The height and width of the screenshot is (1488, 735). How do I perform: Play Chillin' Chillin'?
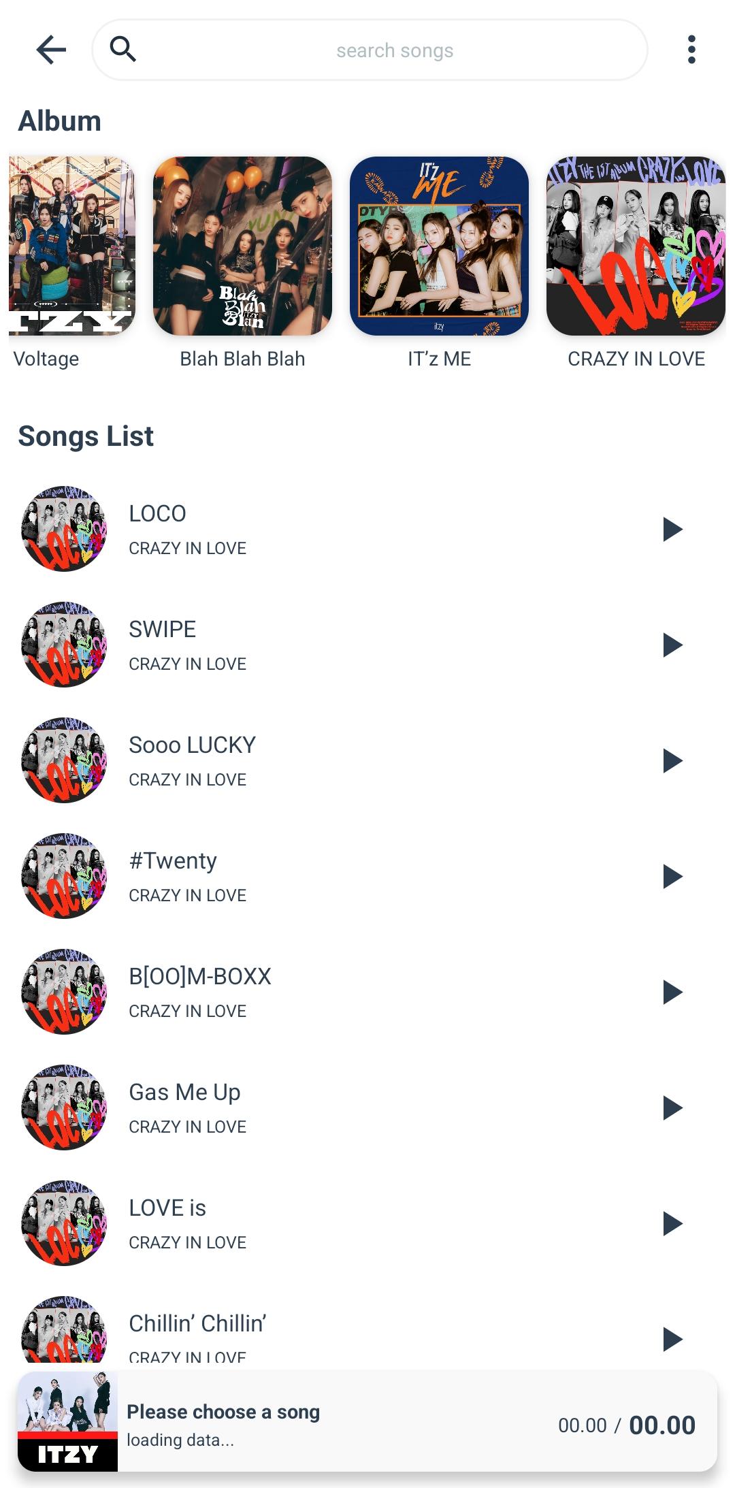[672, 1339]
